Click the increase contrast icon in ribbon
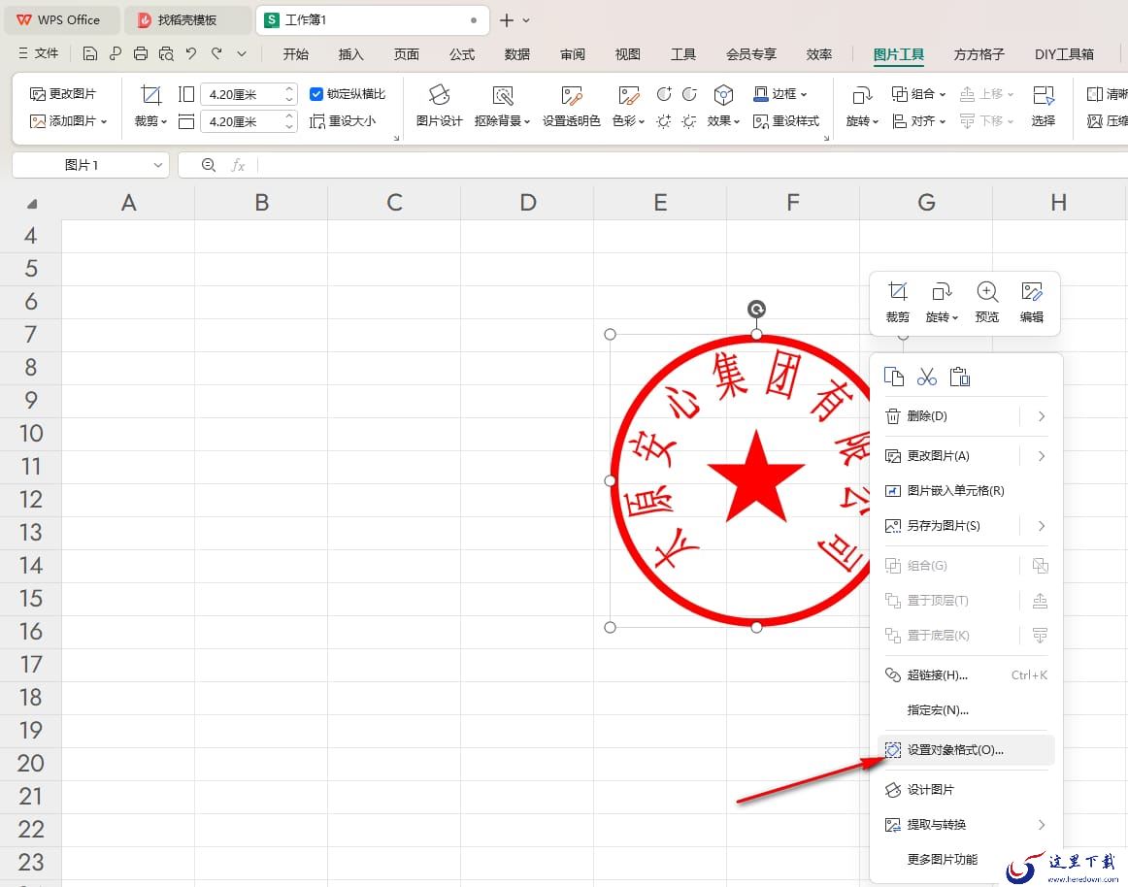This screenshot has width=1128, height=887. 663,93
